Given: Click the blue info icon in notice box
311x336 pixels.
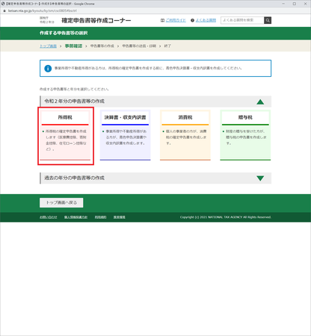Looking at the screenshot, I should (48, 68).
